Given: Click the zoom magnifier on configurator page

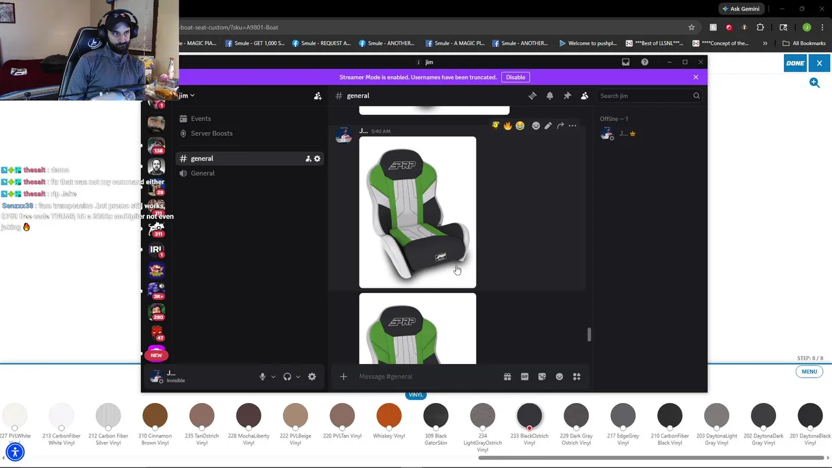Looking at the screenshot, I should point(814,83).
